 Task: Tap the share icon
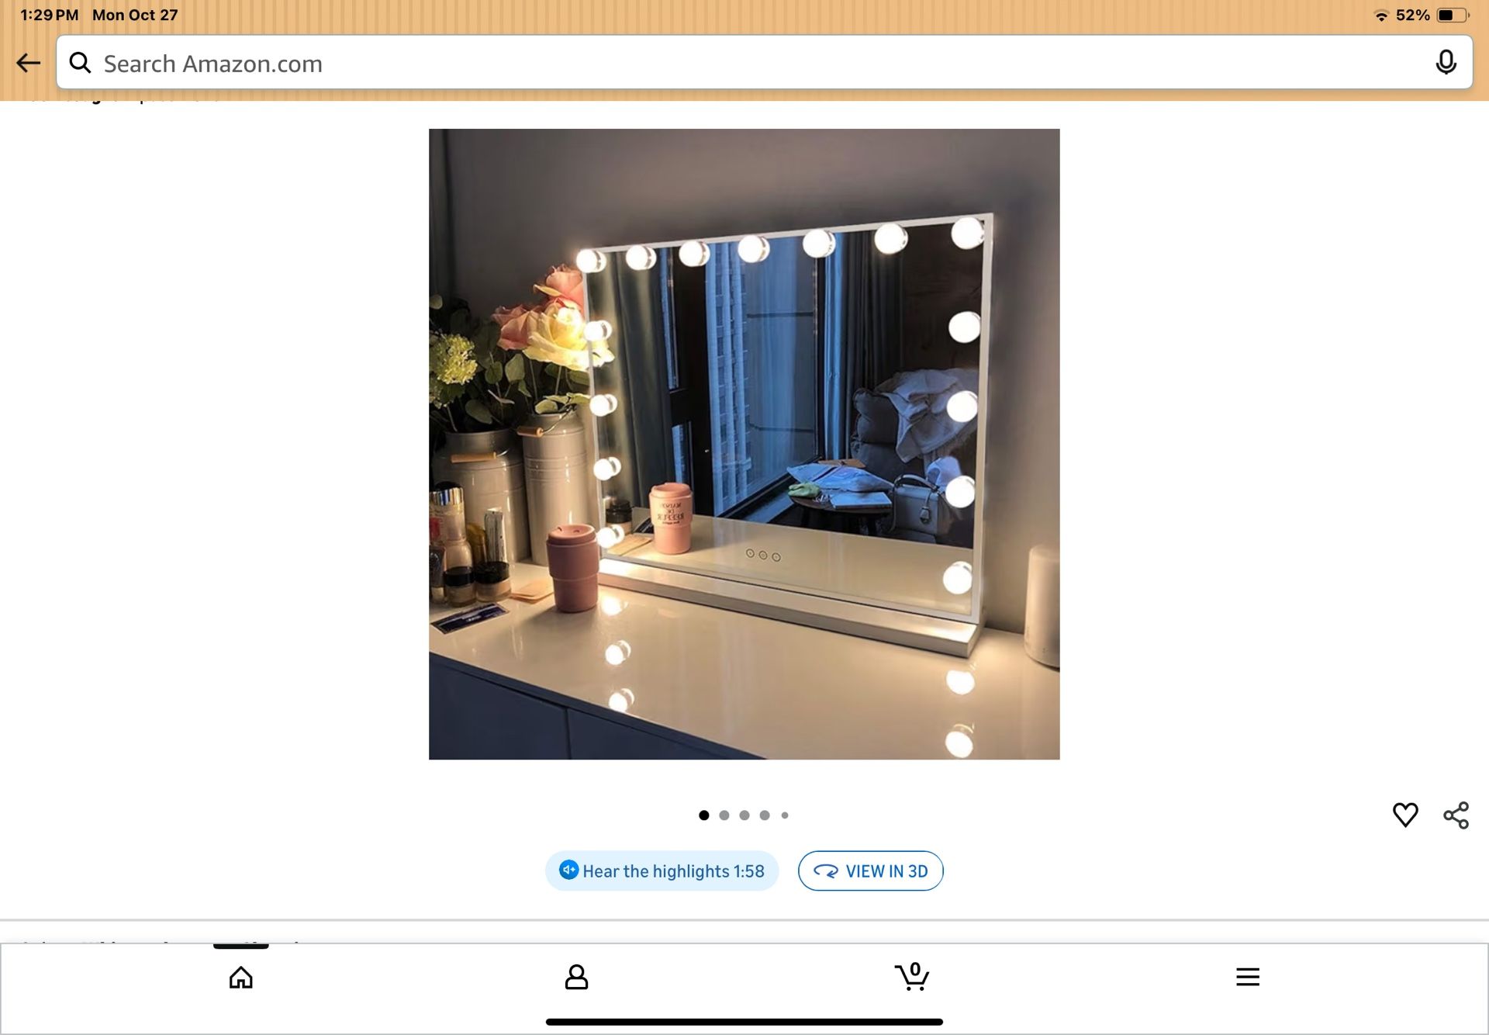tap(1456, 815)
